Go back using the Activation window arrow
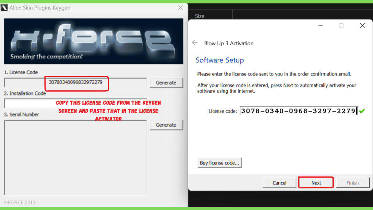373x210 pixels. 195,43
